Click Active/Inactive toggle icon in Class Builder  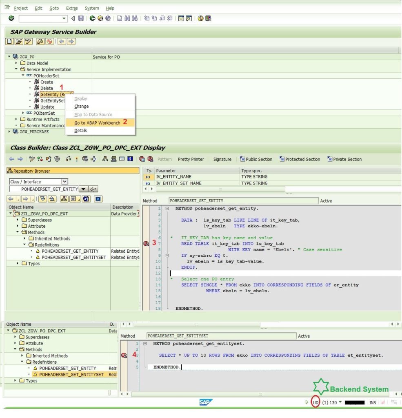[40, 159]
